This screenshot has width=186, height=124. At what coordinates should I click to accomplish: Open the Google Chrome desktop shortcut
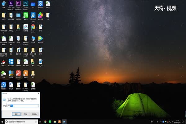[33, 29]
